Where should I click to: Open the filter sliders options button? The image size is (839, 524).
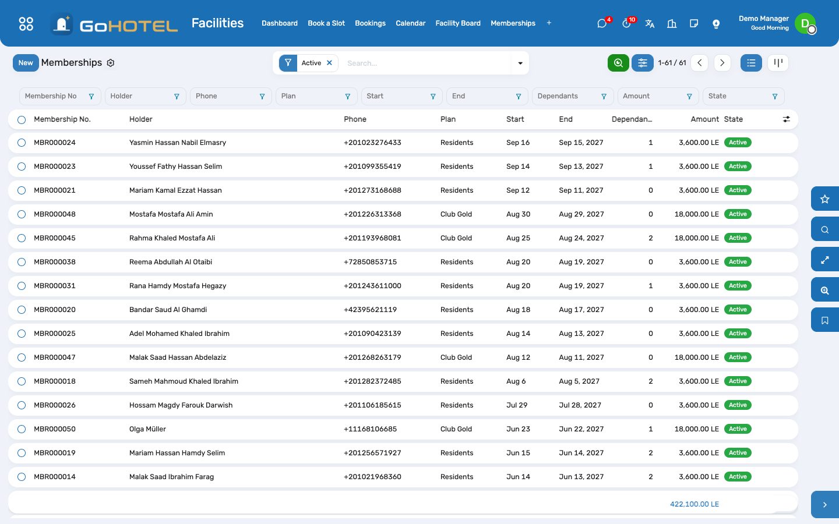coord(643,63)
